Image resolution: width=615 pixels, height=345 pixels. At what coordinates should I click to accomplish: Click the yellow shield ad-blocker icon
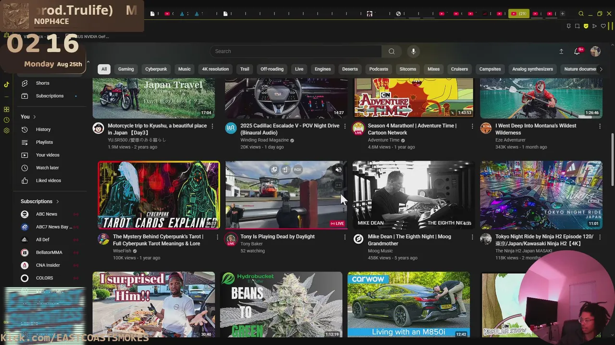(586, 26)
